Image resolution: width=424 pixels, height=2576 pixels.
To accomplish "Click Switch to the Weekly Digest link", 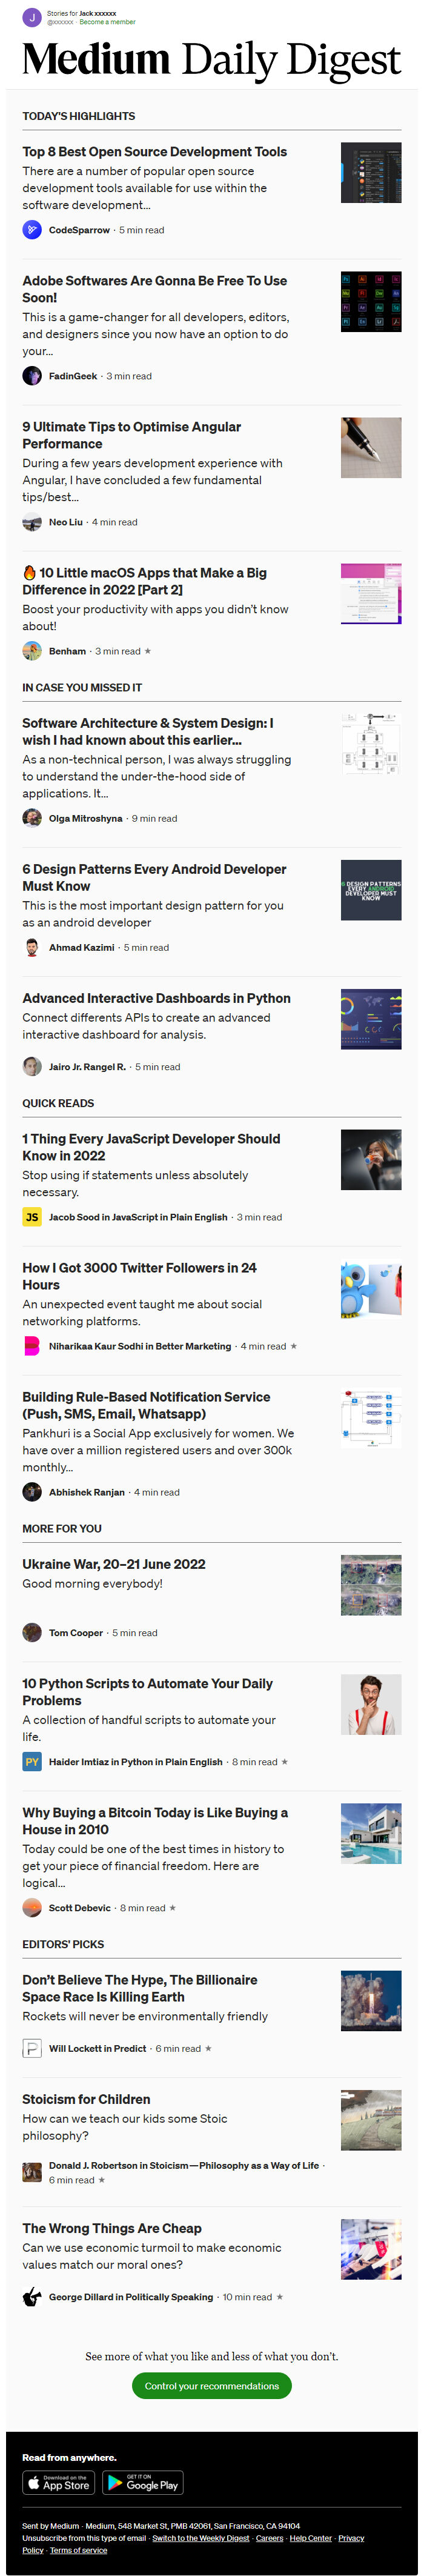I will tap(200, 2538).
